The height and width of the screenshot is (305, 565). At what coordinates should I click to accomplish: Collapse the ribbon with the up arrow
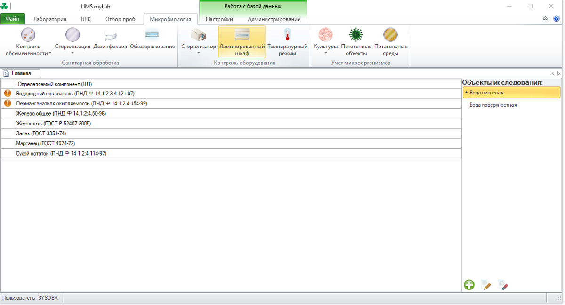tap(545, 19)
